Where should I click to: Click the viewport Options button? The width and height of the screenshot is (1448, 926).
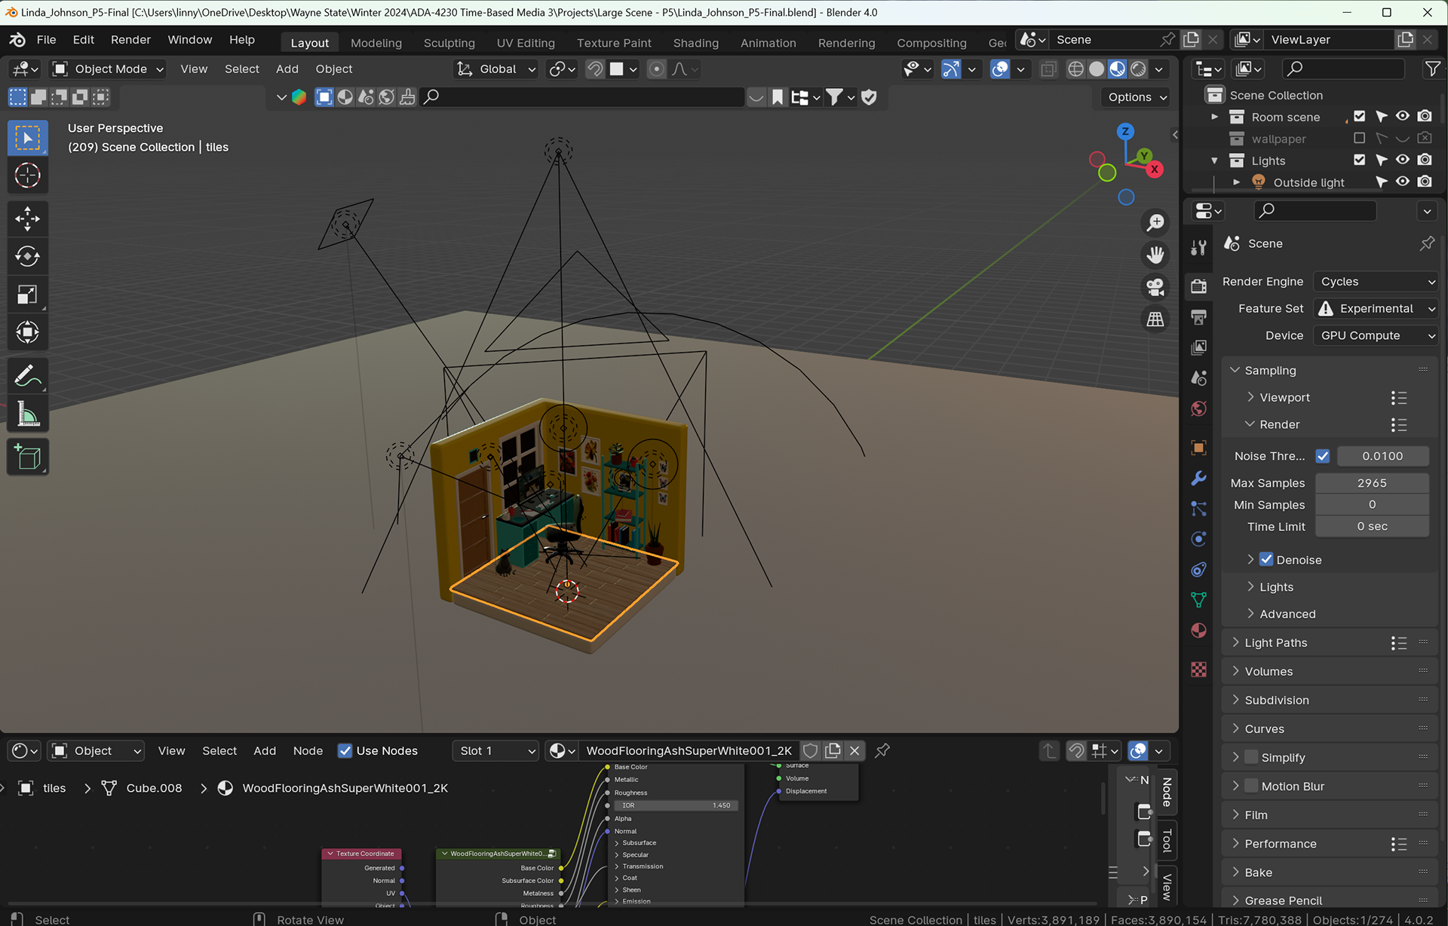click(x=1137, y=97)
